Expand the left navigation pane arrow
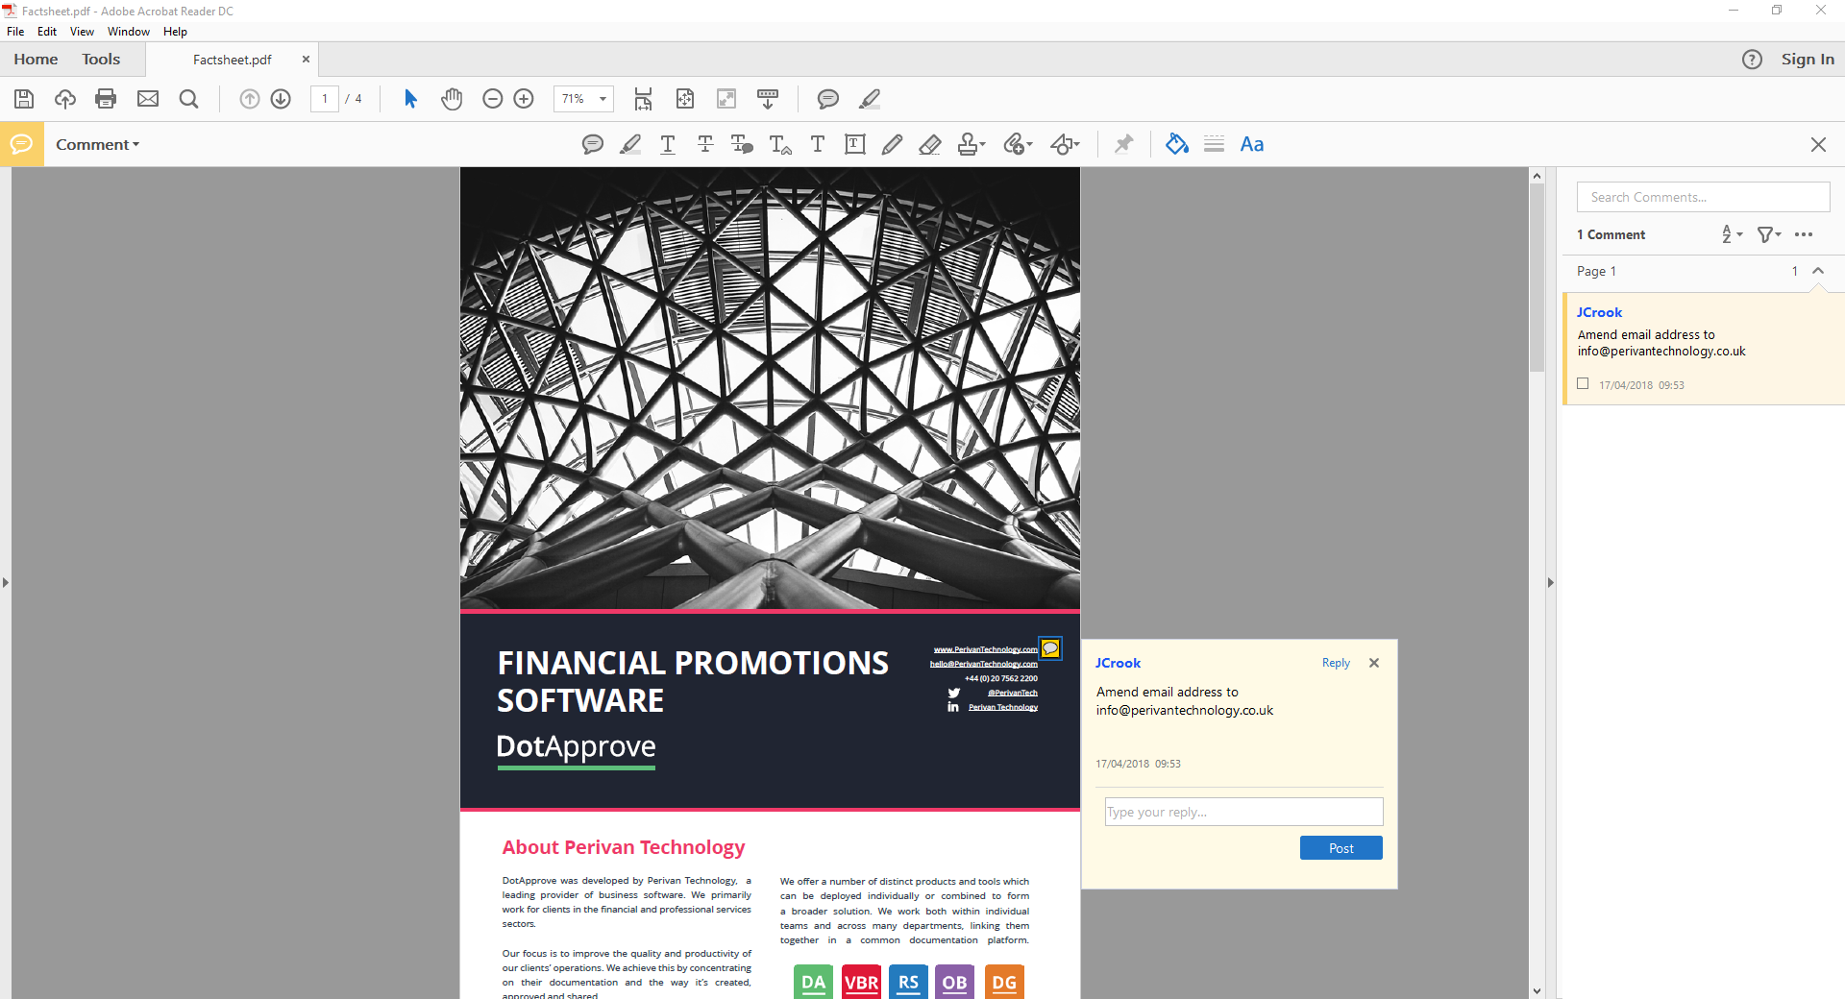This screenshot has width=1845, height=999. [6, 582]
